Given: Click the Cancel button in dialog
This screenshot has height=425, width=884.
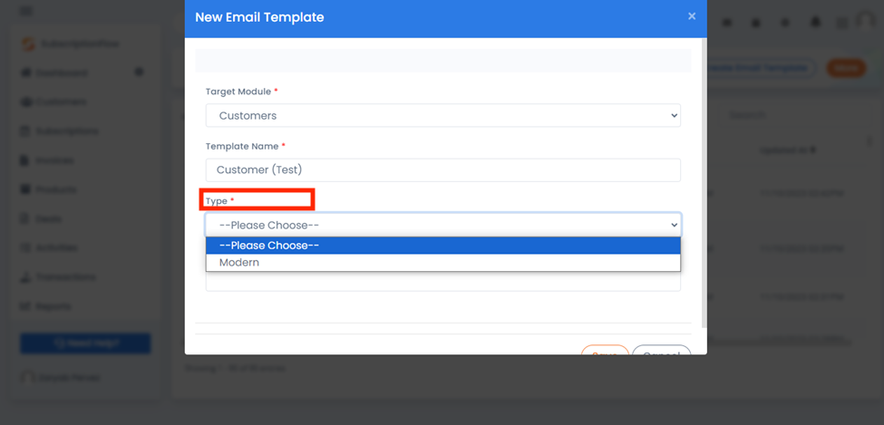Looking at the screenshot, I should (662, 351).
